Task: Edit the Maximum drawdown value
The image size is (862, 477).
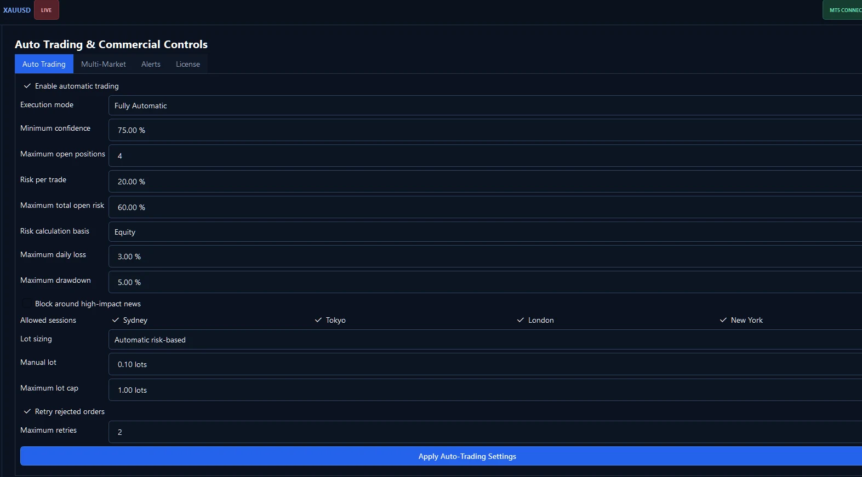Action: click(x=485, y=282)
